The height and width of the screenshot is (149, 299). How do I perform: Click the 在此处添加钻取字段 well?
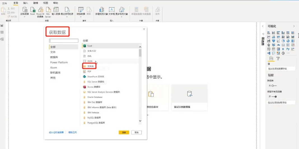[x=281, y=103]
